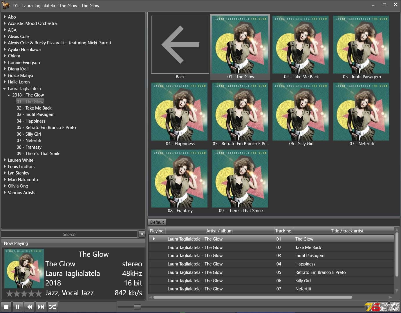Sort by Track no column header

coord(283,231)
